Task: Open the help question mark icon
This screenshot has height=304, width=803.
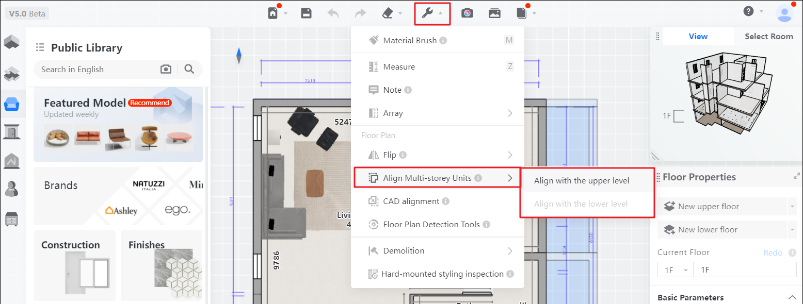Action: (748, 11)
